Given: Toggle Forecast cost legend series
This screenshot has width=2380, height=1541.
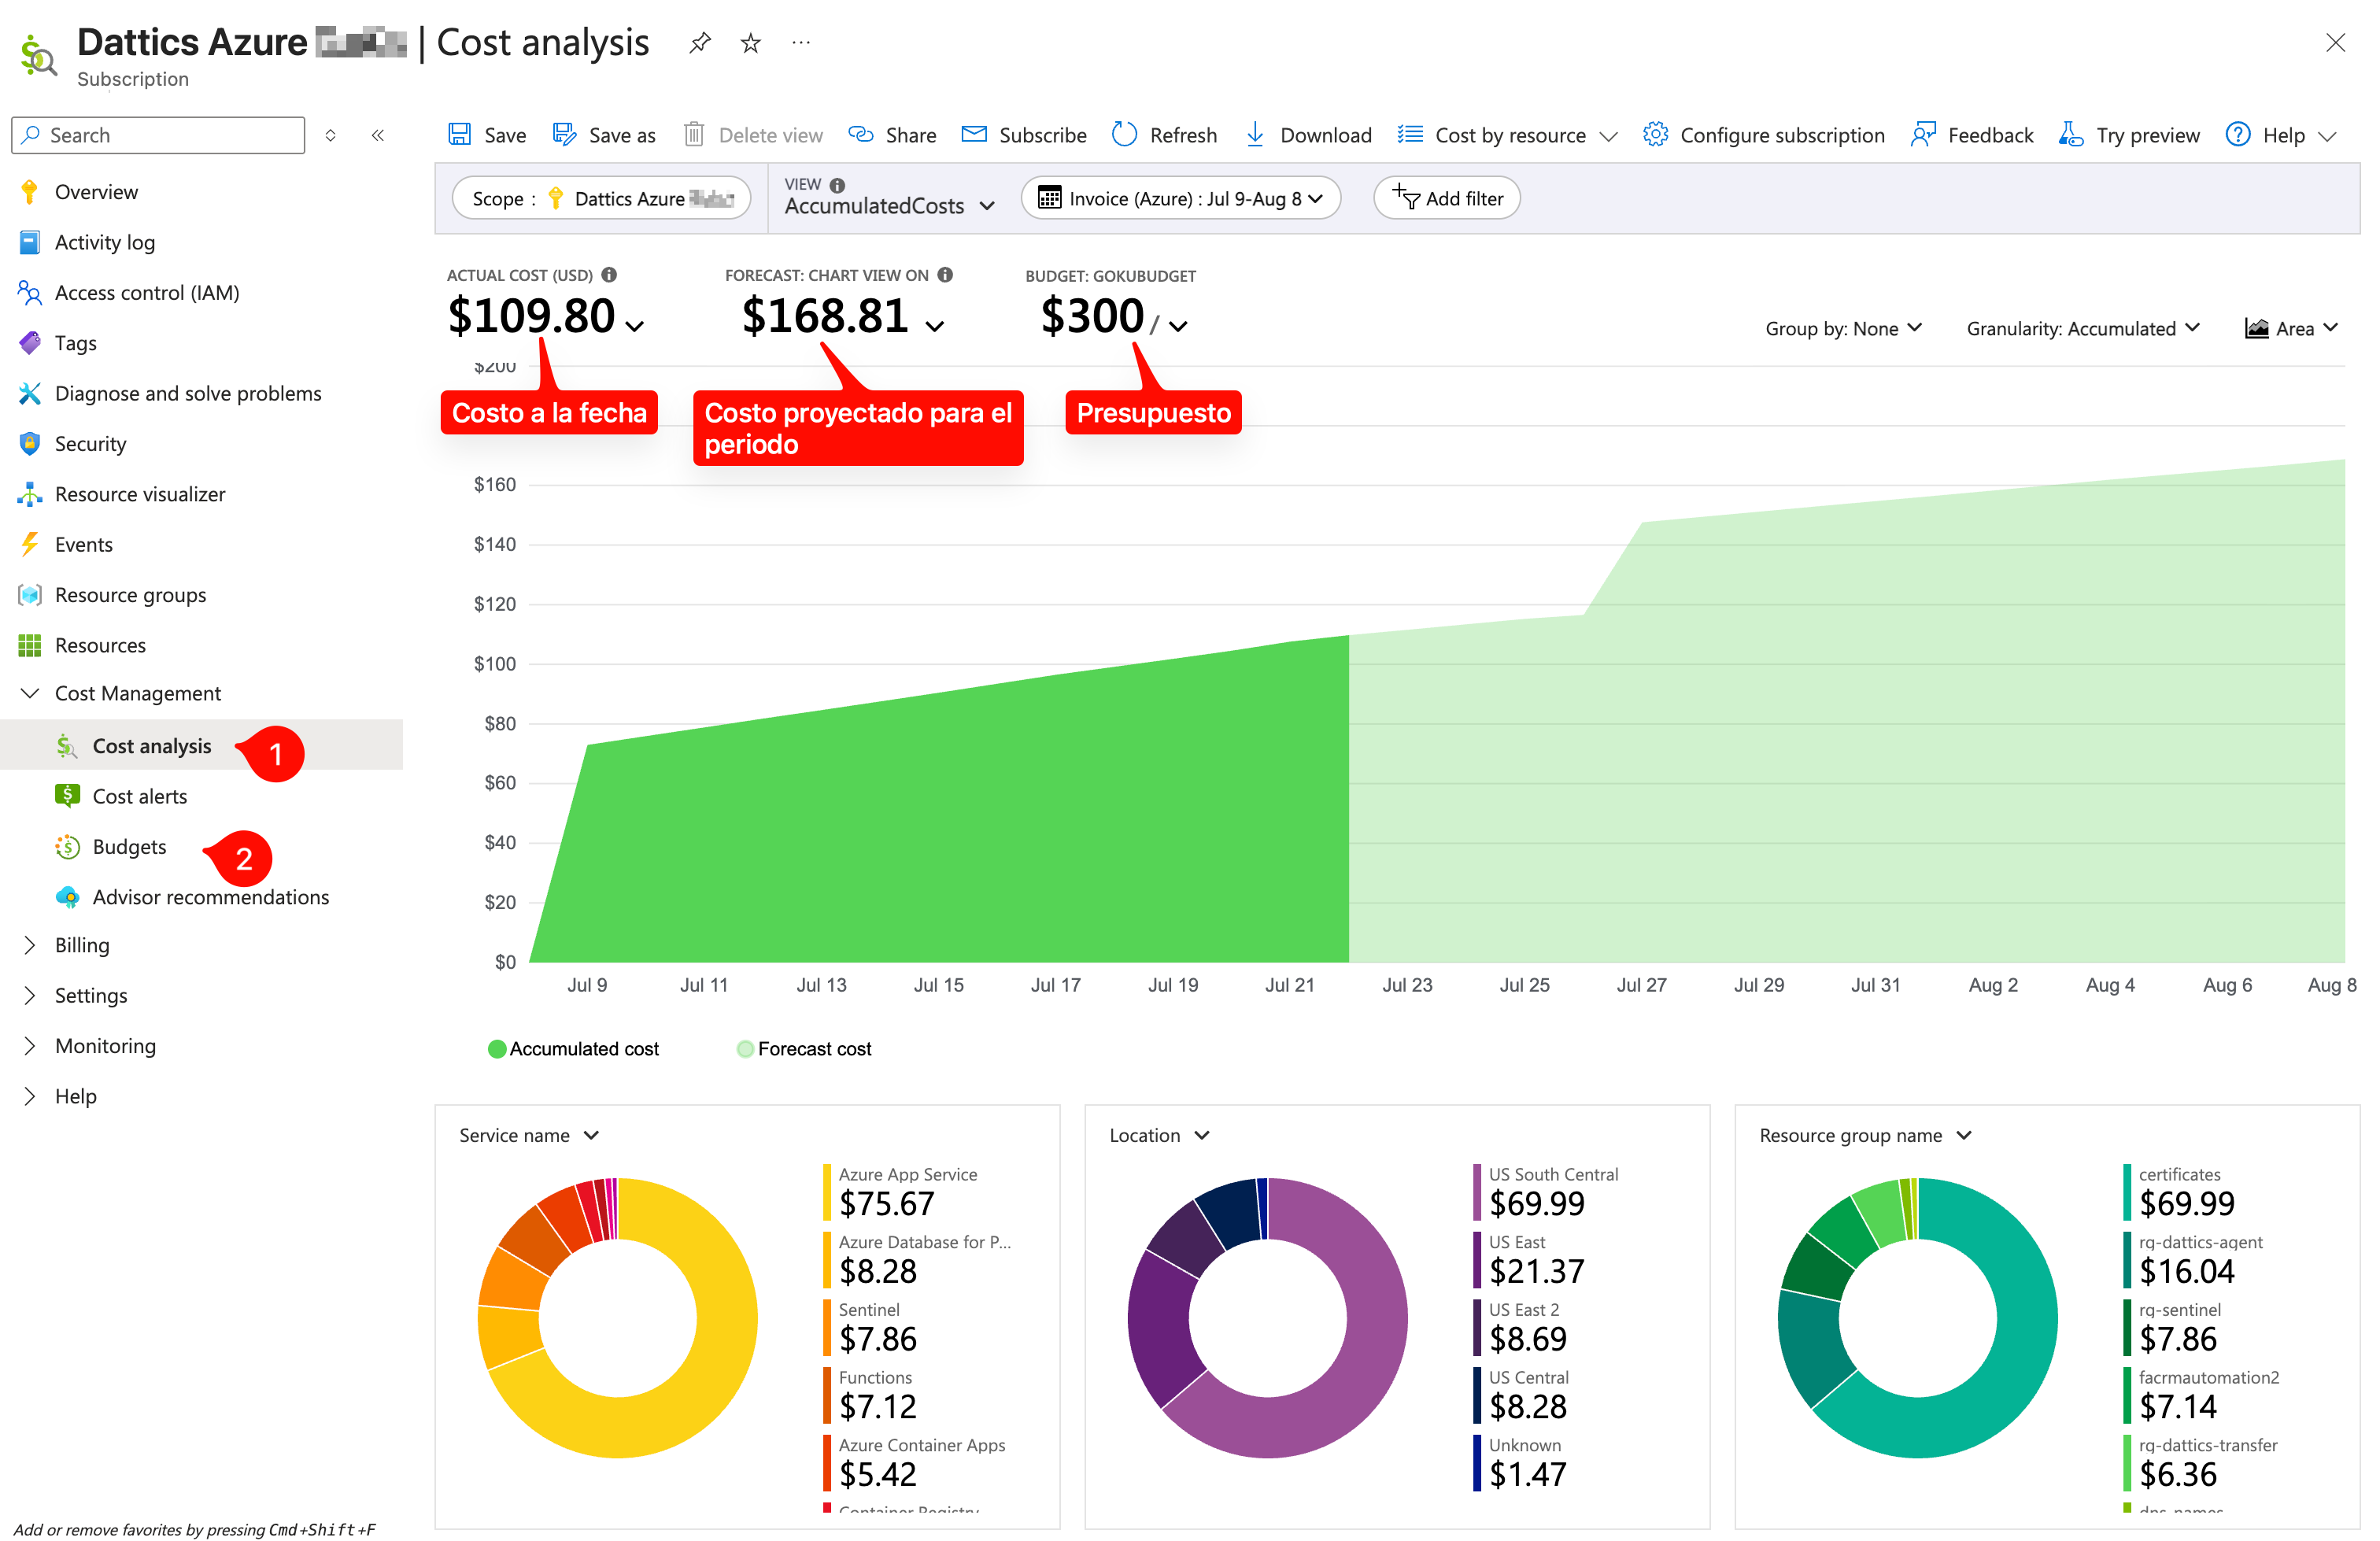Looking at the screenshot, I should click(804, 1049).
